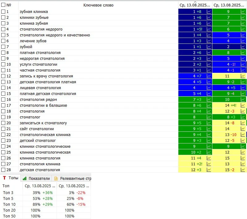Select keyword 'клиника зубная'
This screenshot has width=247, height=219.
click(34, 23)
